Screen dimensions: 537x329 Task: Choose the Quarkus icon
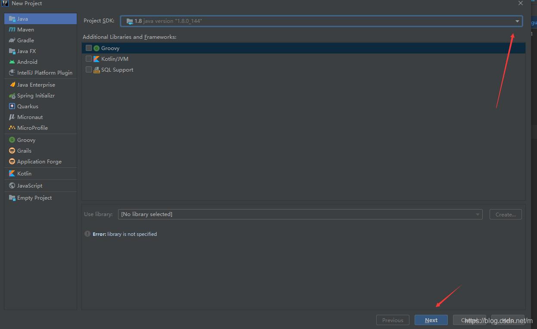[x=12, y=107]
